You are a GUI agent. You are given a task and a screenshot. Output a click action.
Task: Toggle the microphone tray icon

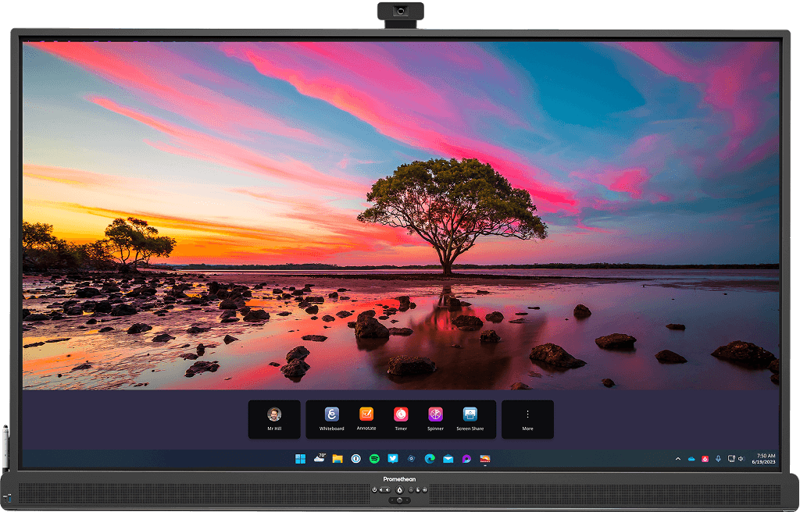(718, 459)
